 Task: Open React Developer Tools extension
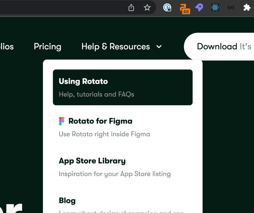coord(215,8)
